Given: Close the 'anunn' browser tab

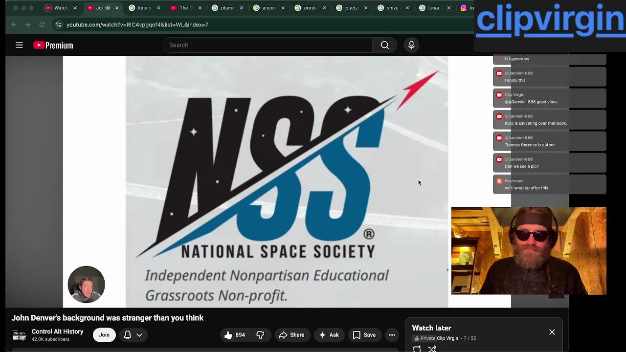Looking at the screenshot, I should point(283,8).
